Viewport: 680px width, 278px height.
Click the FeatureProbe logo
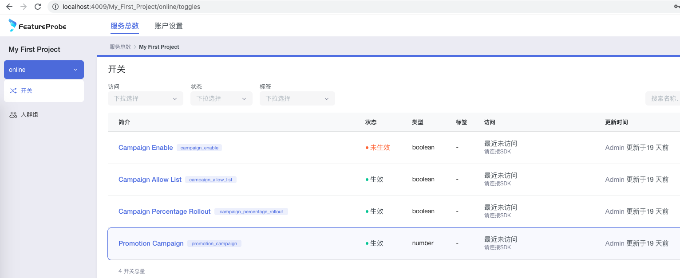37,26
